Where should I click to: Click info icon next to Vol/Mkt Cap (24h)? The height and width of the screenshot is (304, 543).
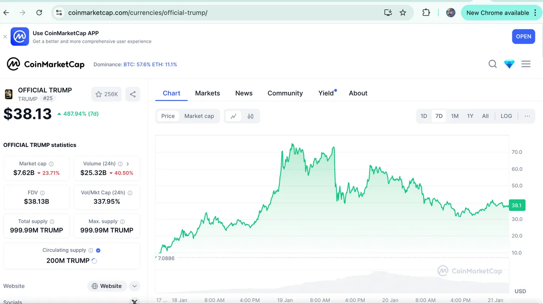pyautogui.click(x=130, y=193)
